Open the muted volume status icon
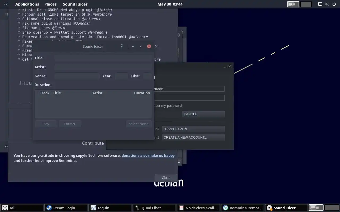 (327, 4)
